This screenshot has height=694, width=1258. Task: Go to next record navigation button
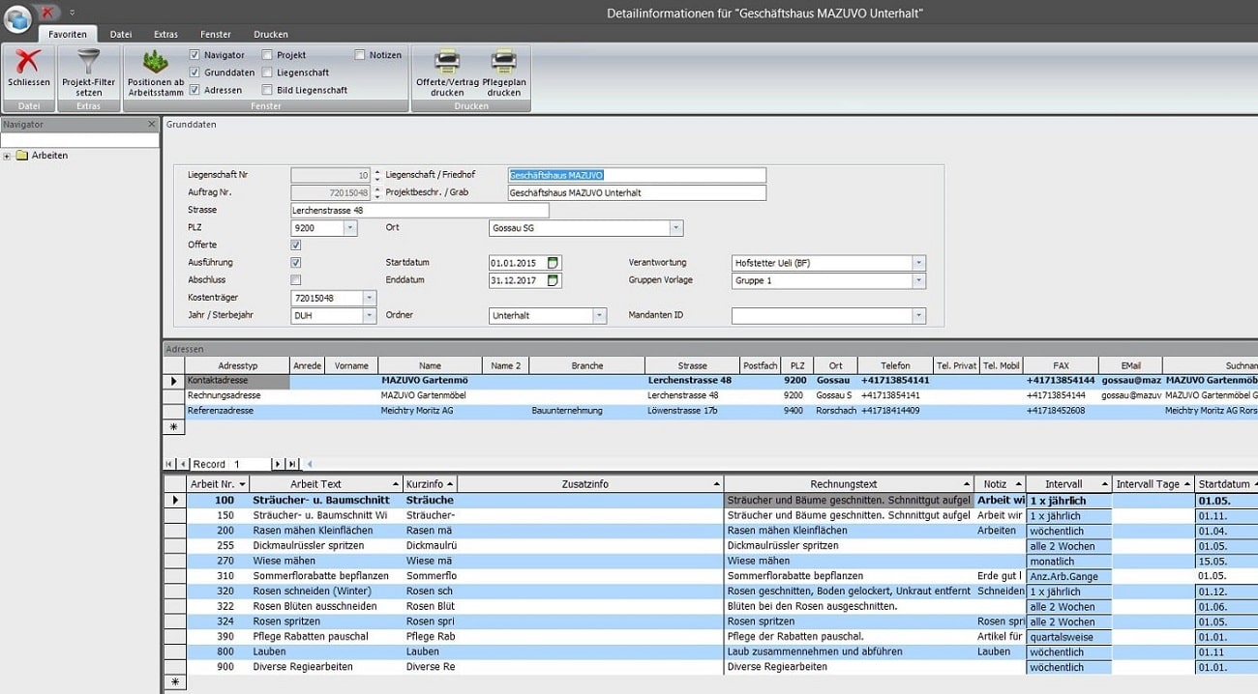(278, 464)
